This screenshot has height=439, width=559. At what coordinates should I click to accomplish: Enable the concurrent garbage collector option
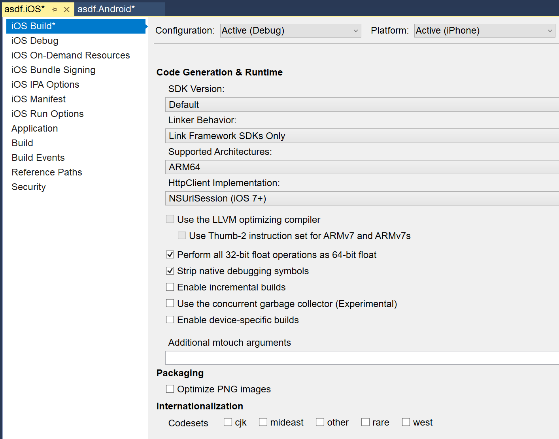pyautogui.click(x=170, y=303)
